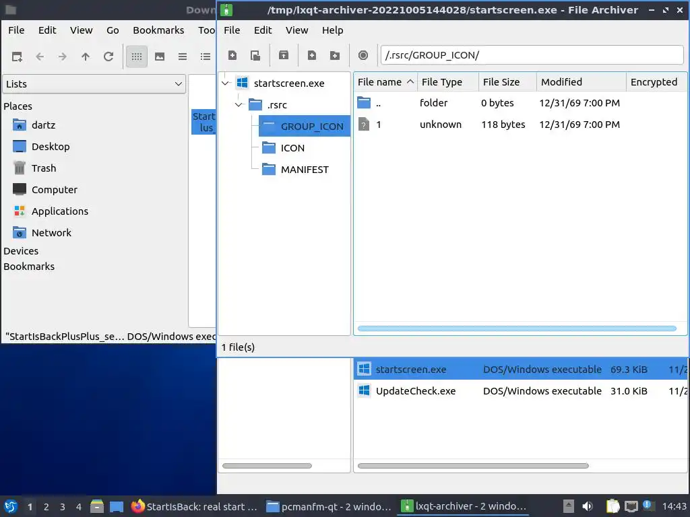Click Add Folder icon in archiver toolbar
This screenshot has width=690, height=517.
[335, 55]
